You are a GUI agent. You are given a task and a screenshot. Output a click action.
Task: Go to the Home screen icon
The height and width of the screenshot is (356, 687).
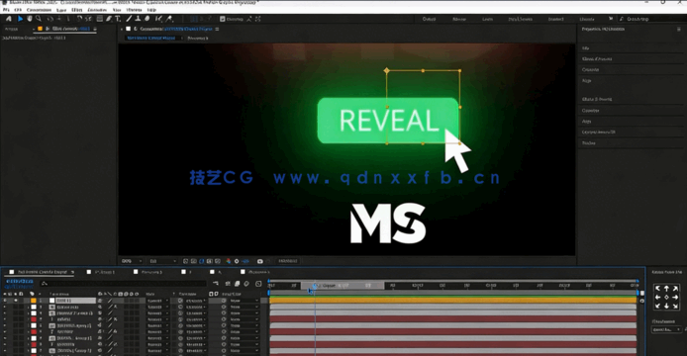coord(8,19)
